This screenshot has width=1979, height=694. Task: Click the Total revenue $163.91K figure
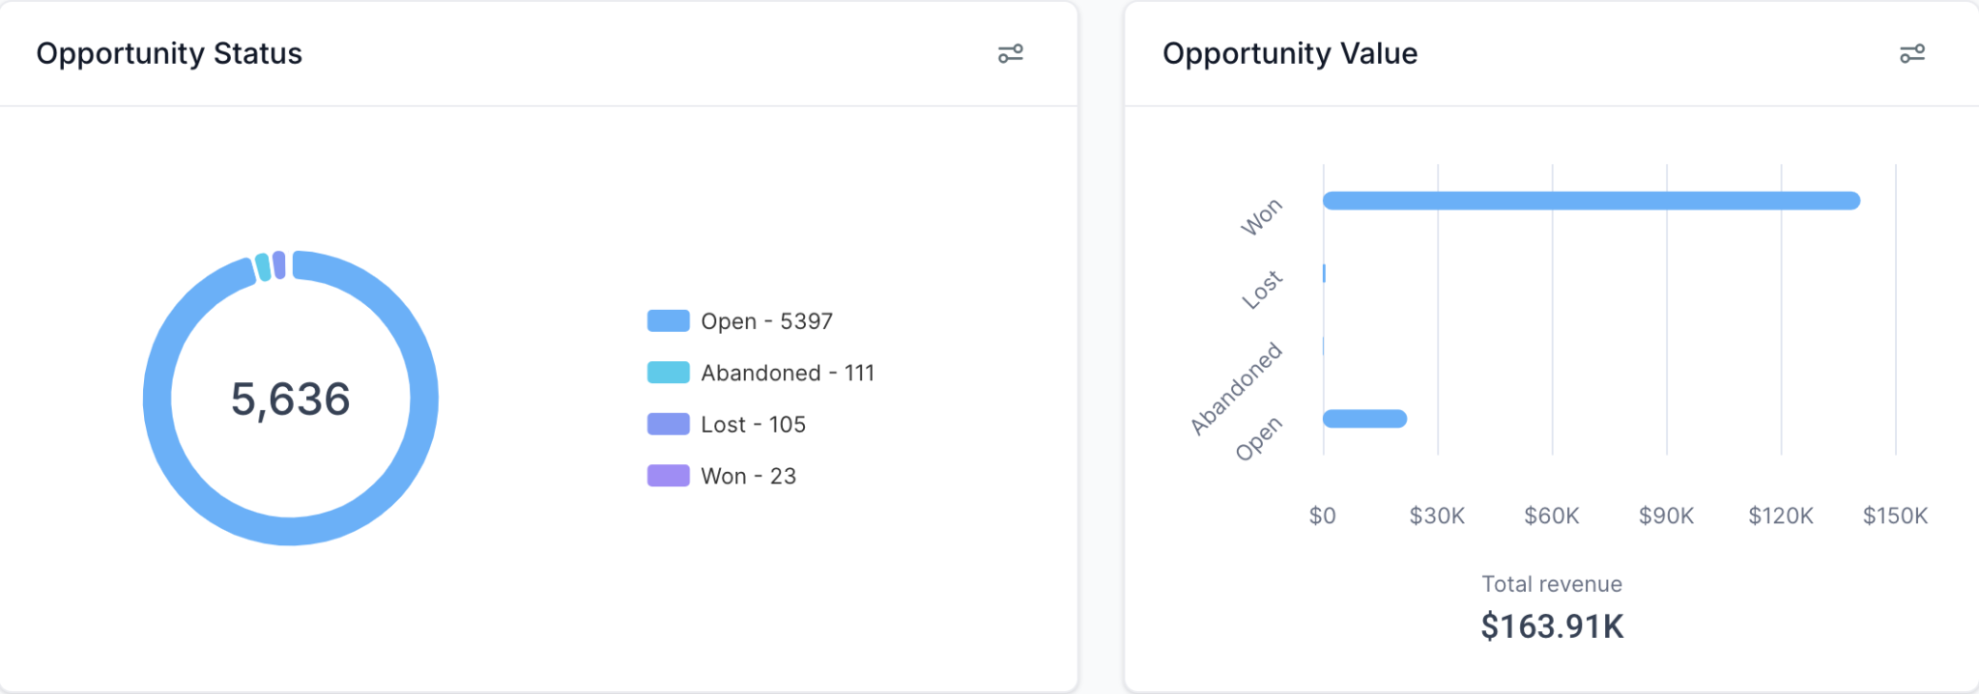coord(1552,626)
